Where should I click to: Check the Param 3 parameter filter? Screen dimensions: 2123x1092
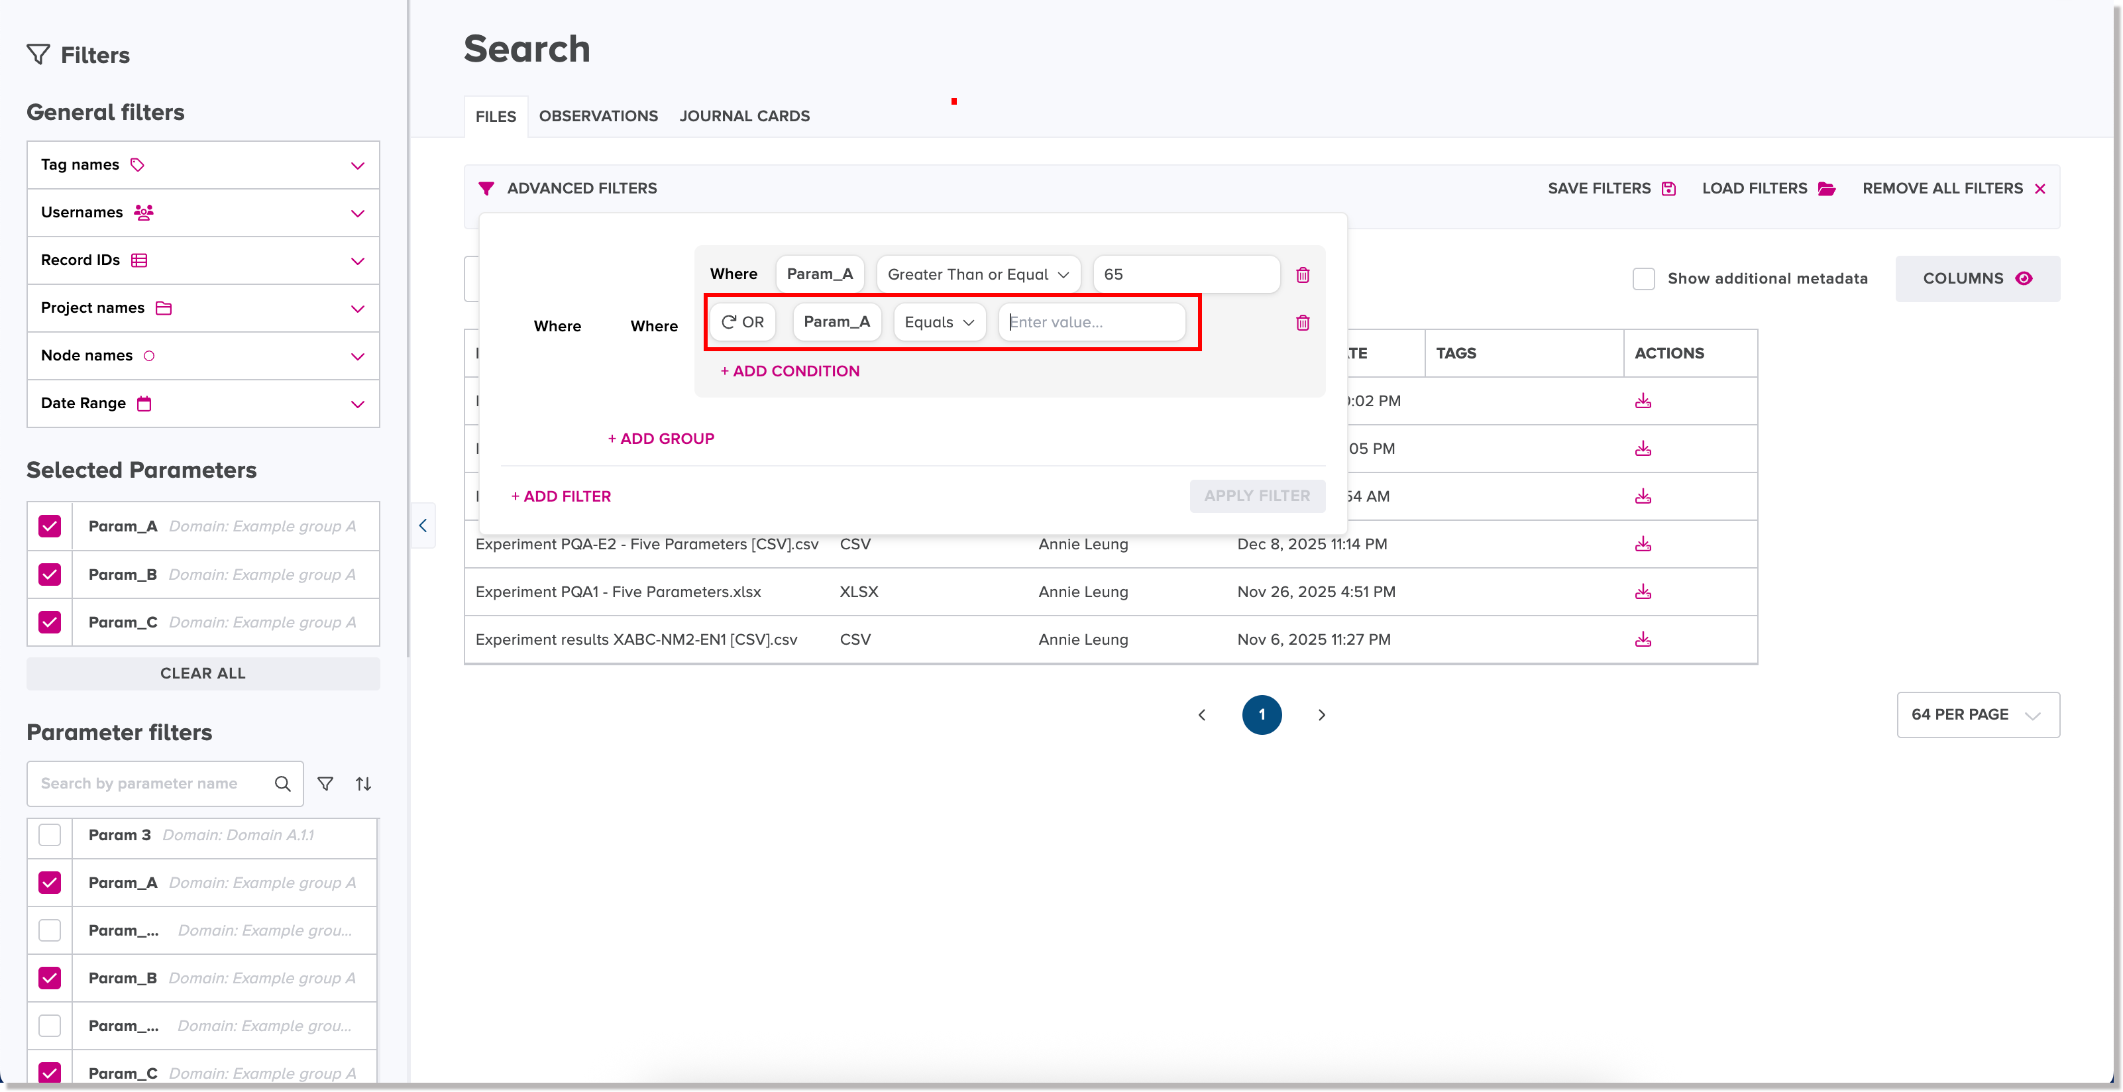pos(50,835)
